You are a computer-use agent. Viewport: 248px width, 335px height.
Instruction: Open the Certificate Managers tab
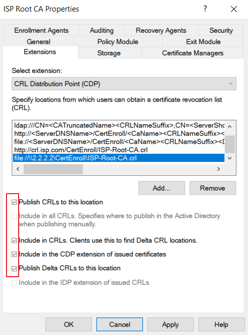coord(193,53)
